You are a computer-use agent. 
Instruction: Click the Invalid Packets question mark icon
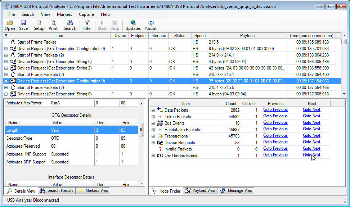click(x=160, y=149)
